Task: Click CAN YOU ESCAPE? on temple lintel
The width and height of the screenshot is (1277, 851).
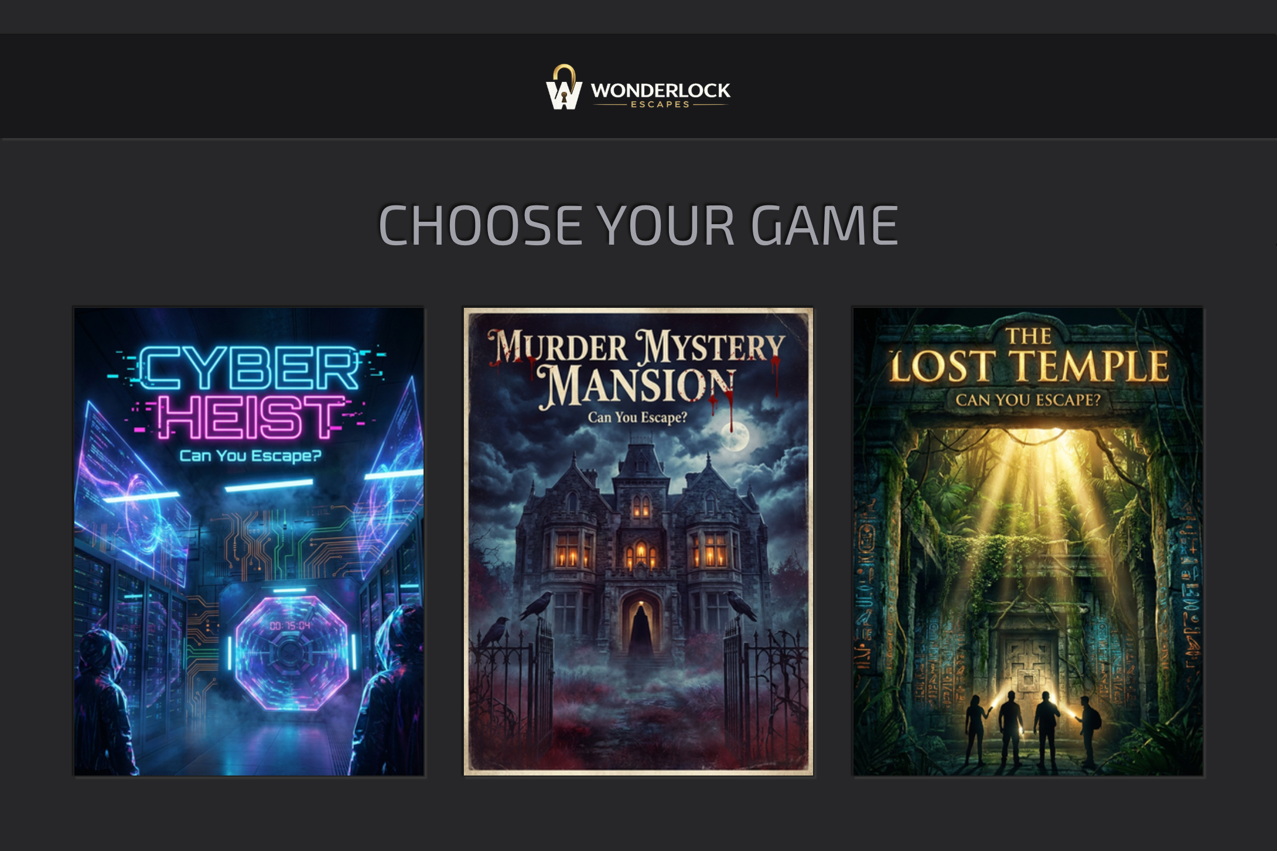Action: tap(1028, 400)
